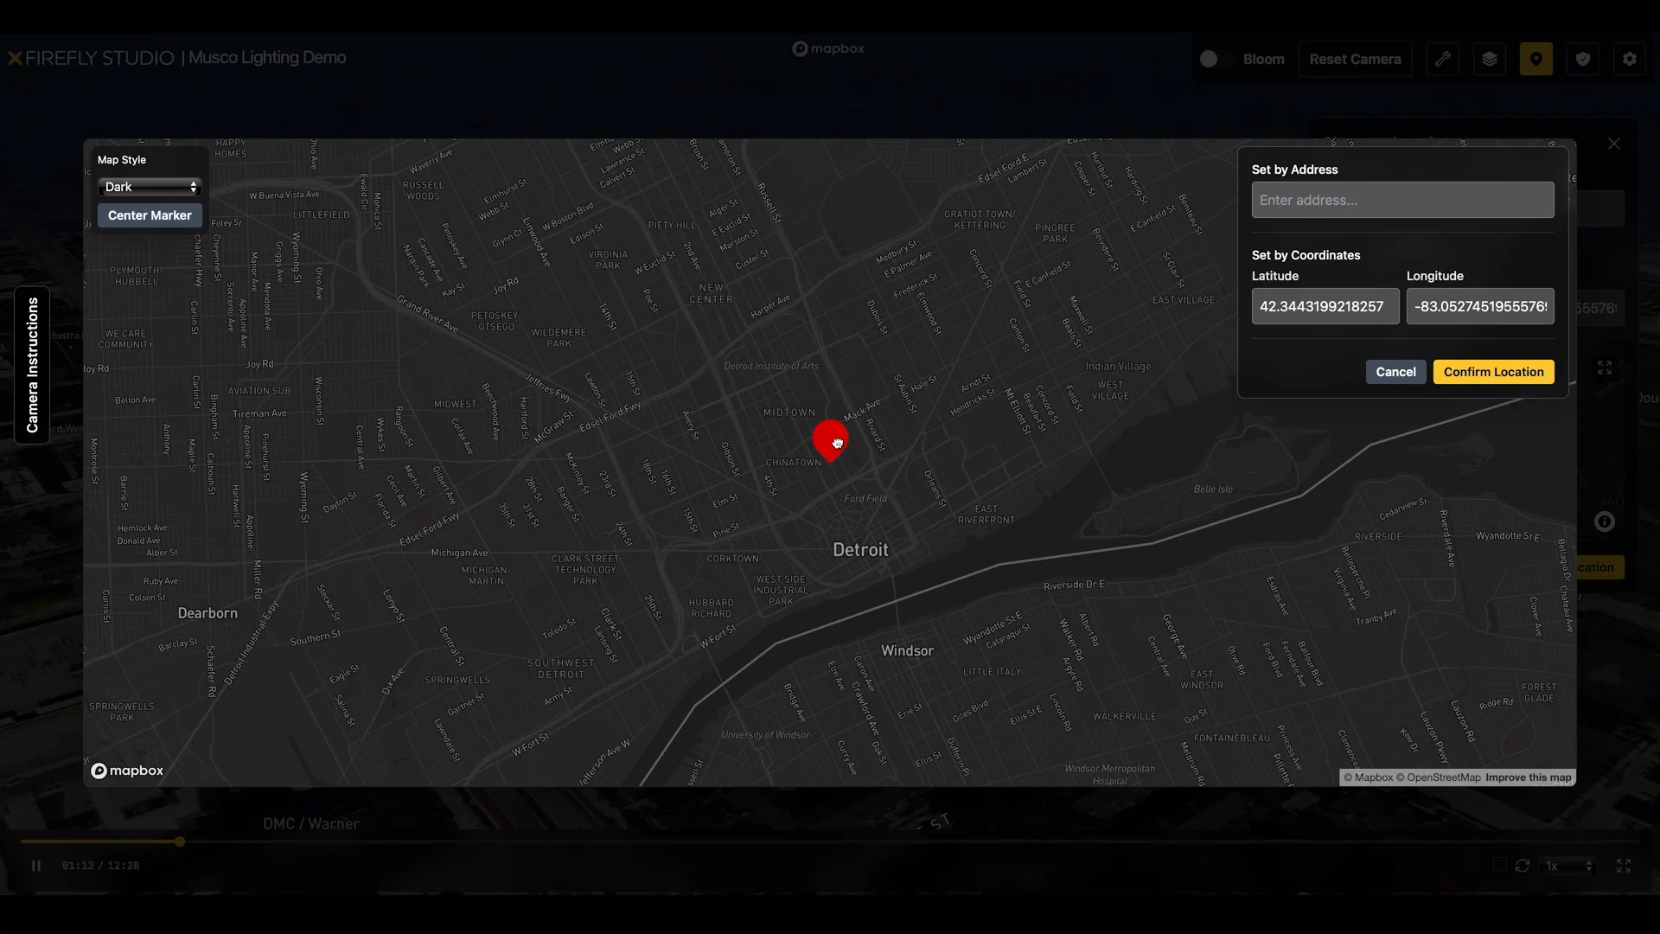The height and width of the screenshot is (934, 1660).
Task: Open the Camera Instructions side tab
Action: pyautogui.click(x=32, y=365)
